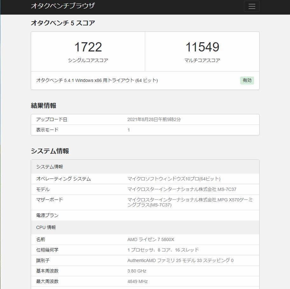Click the マザーボード row label

[49, 200]
